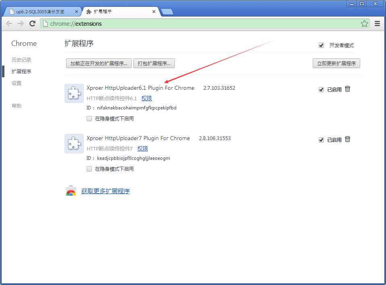Screen dimensions: 386x285
Task: Click the ID nifaknakbacohaimpmfgfkpcpekipfbd
Action: [137, 108]
